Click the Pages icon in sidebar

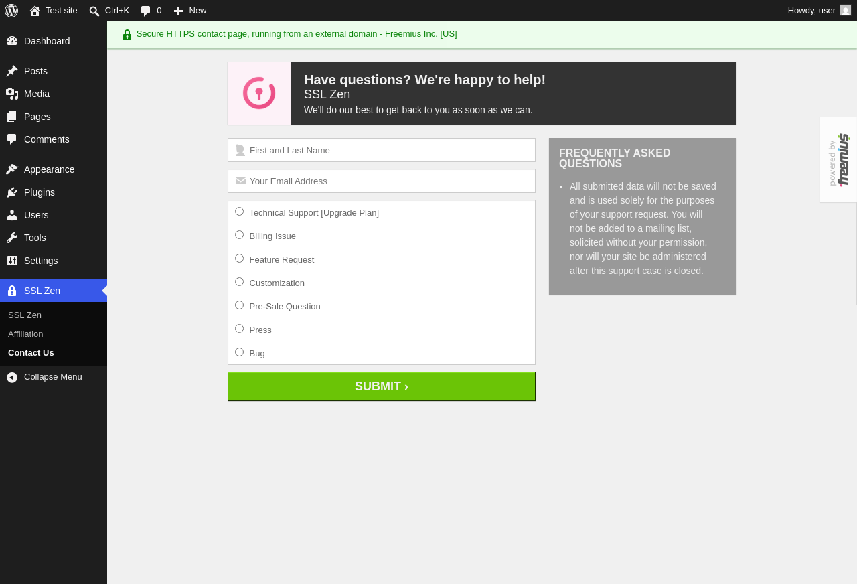pos(12,117)
